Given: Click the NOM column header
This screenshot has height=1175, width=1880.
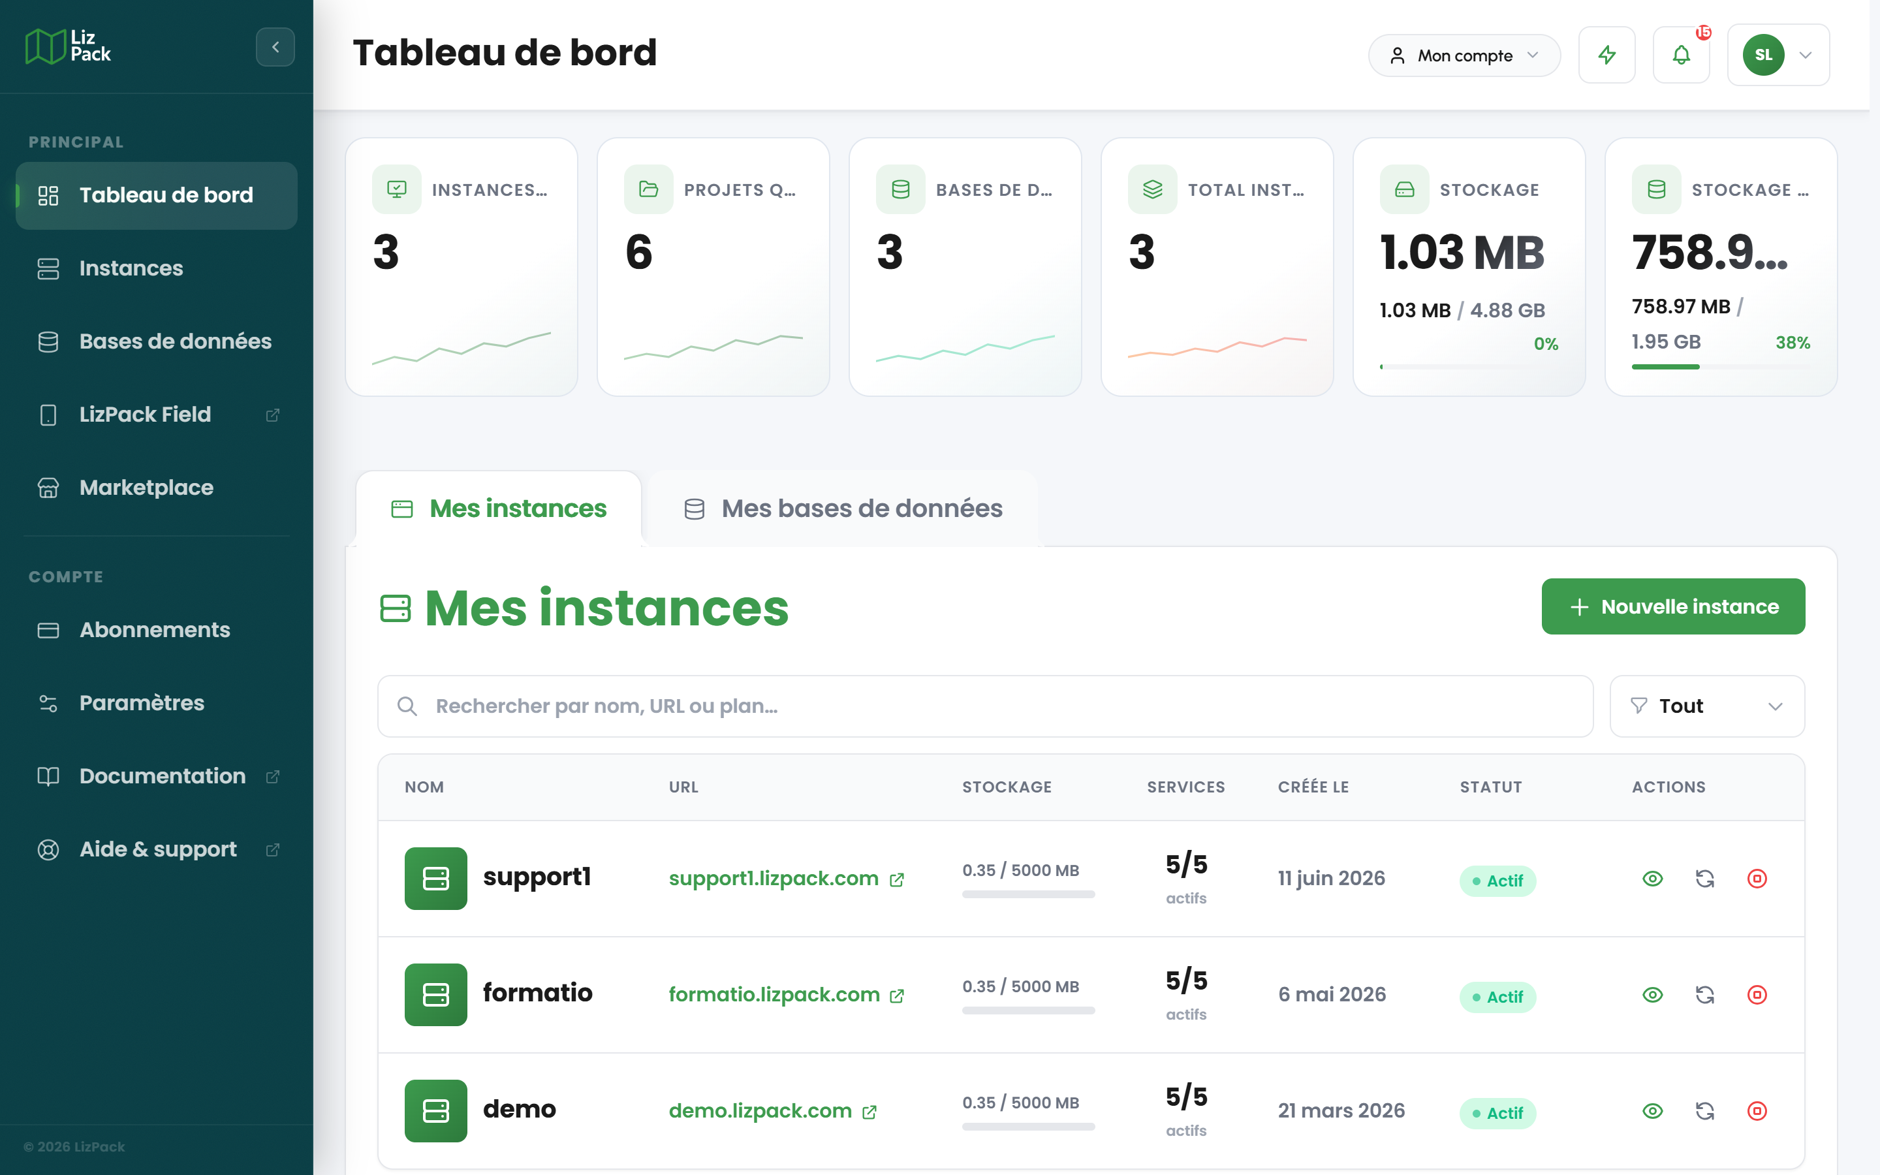Looking at the screenshot, I should [424, 787].
